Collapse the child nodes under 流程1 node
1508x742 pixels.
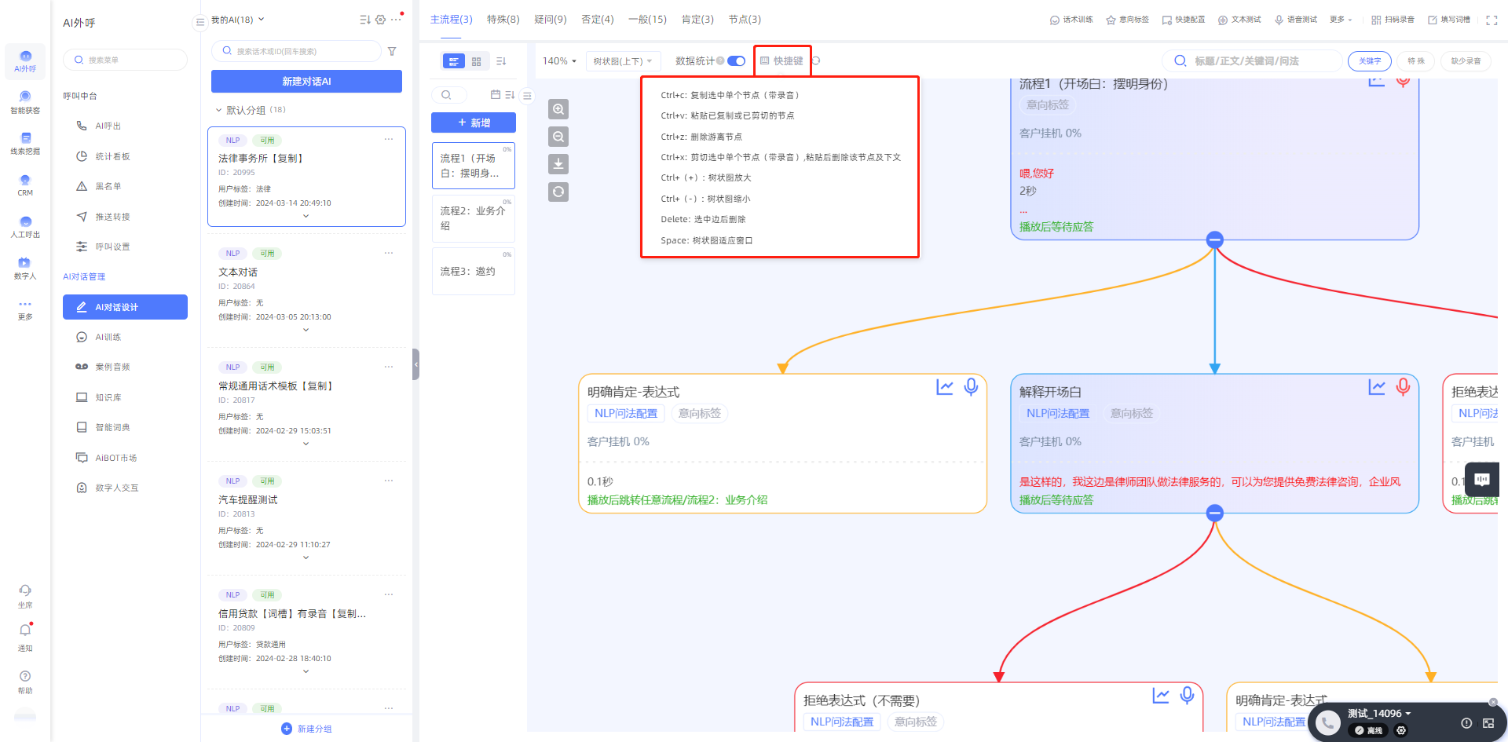tap(1215, 239)
